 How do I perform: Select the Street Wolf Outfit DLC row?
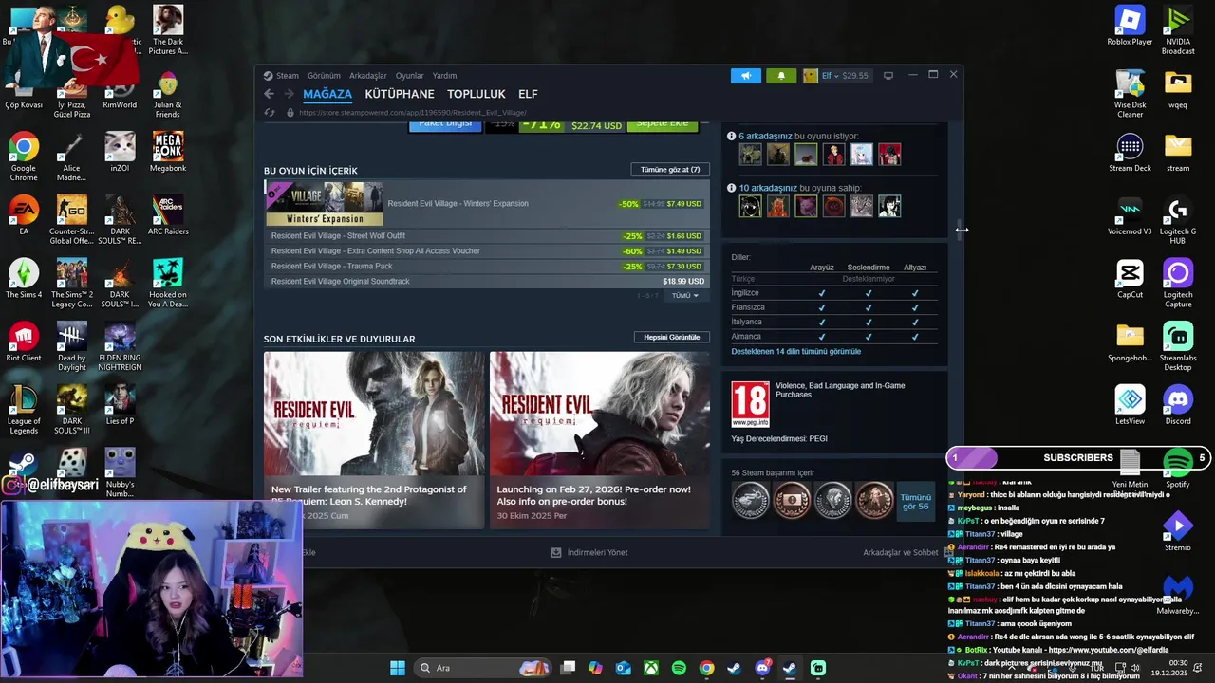coord(486,235)
